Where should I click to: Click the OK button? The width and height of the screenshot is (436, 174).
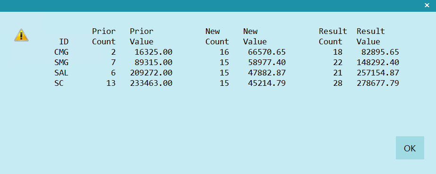coord(410,148)
